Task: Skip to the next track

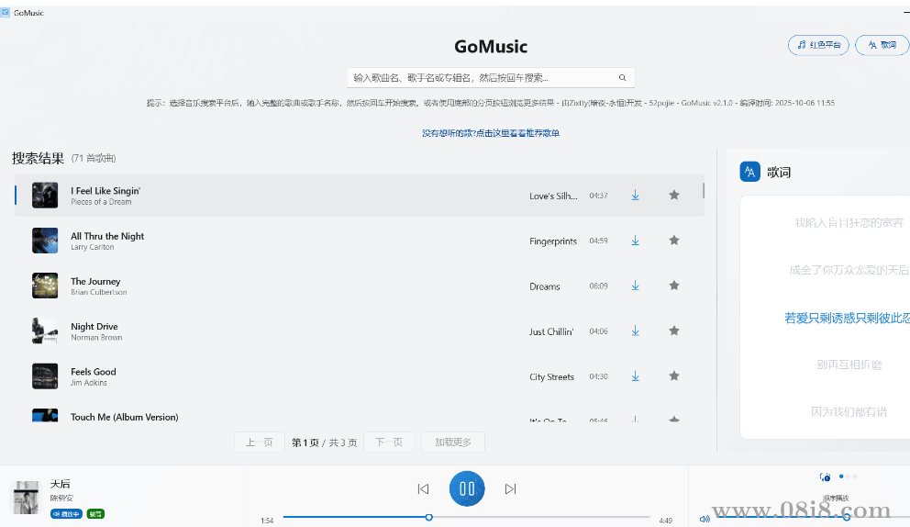Action: point(510,489)
